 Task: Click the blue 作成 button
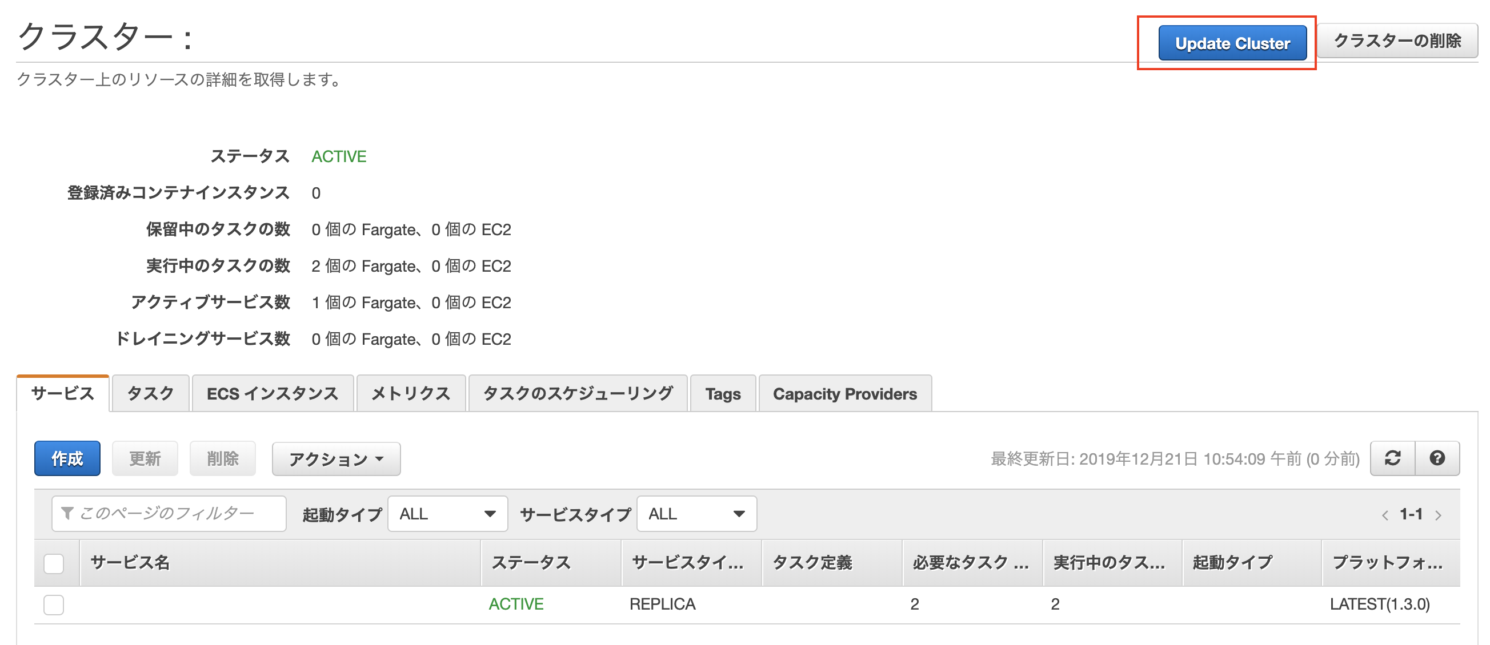[x=67, y=458]
